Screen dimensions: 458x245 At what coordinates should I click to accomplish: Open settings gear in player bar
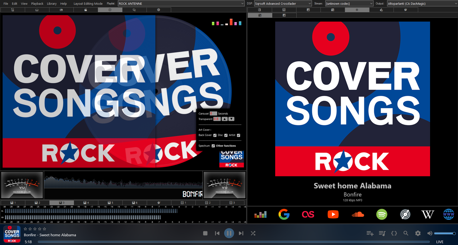tap(418, 233)
